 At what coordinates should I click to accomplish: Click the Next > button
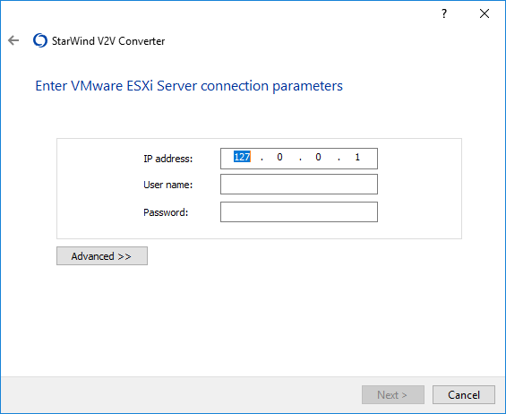(x=393, y=394)
